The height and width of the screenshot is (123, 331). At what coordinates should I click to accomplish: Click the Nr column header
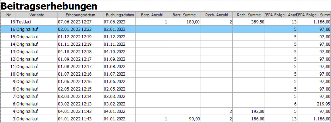click(x=8, y=15)
